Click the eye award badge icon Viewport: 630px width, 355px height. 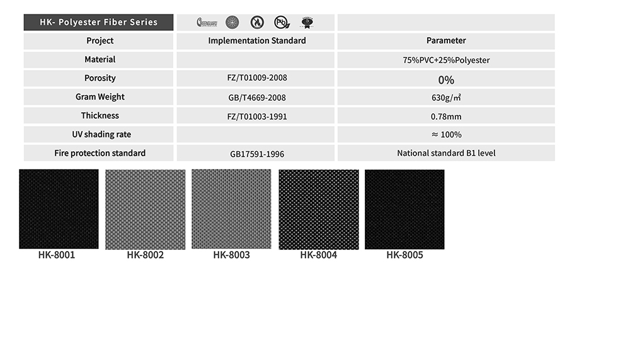[307, 23]
